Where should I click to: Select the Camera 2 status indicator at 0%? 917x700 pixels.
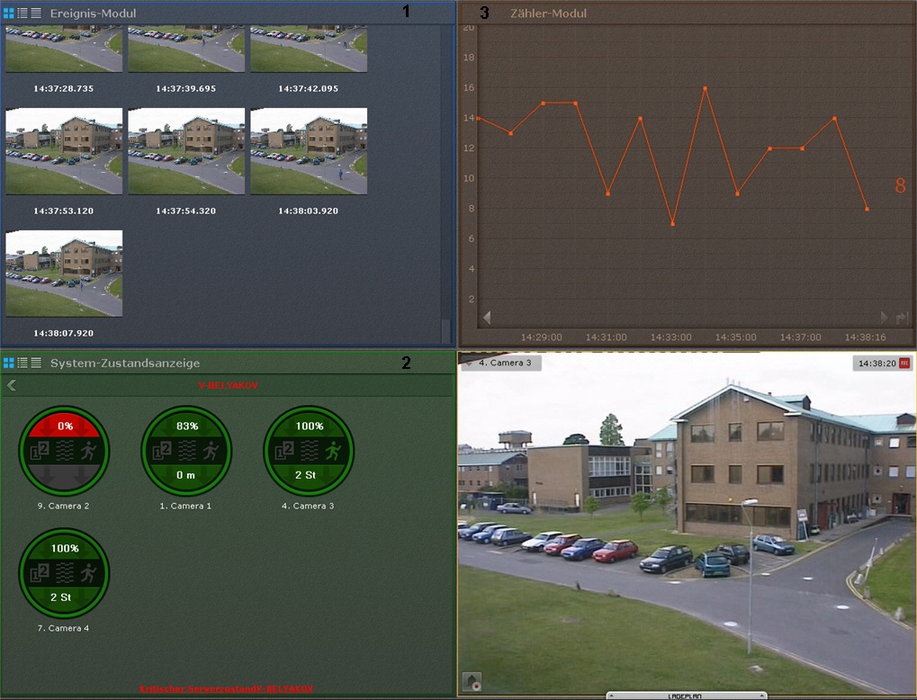tap(63, 450)
